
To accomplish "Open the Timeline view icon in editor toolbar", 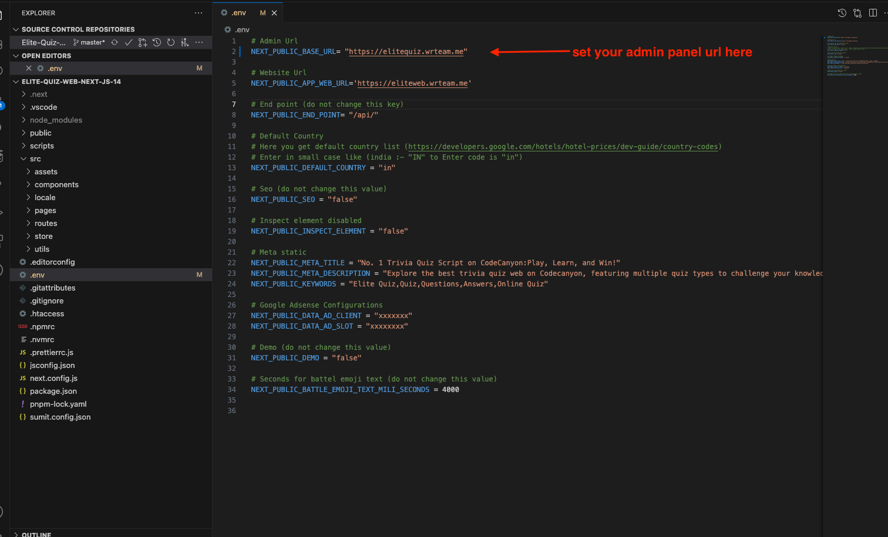I will [x=842, y=12].
